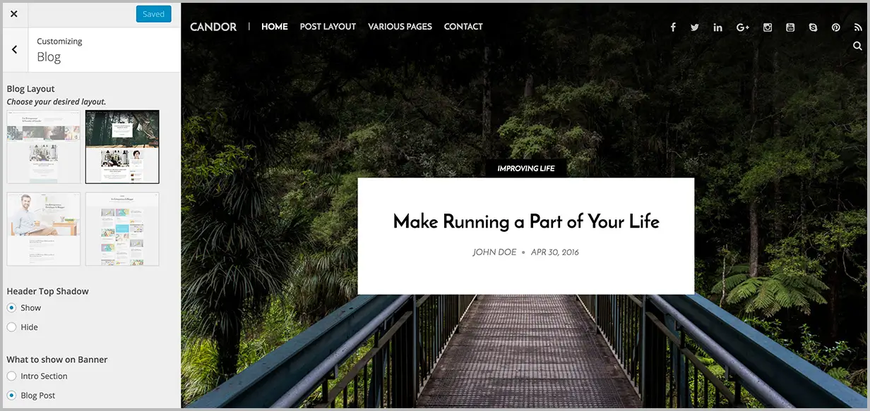Open the Instagram social icon

768,27
